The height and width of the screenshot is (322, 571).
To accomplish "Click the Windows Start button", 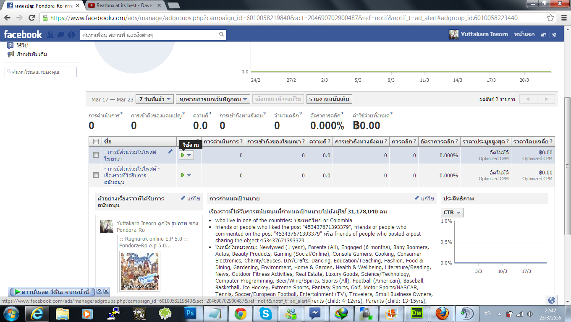I will [x=11, y=313].
